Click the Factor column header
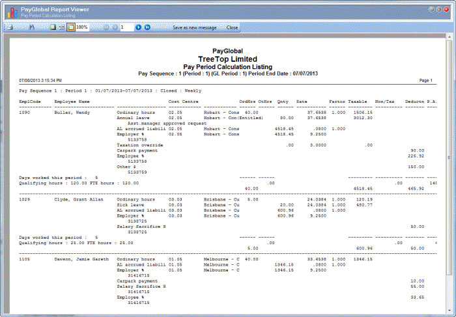 (x=337, y=102)
